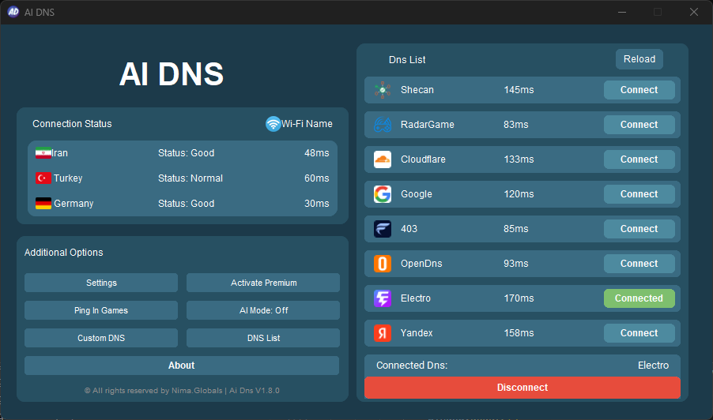Click the 403 row's 85ms latency
Viewport: 713px width, 420px height.
(x=515, y=229)
